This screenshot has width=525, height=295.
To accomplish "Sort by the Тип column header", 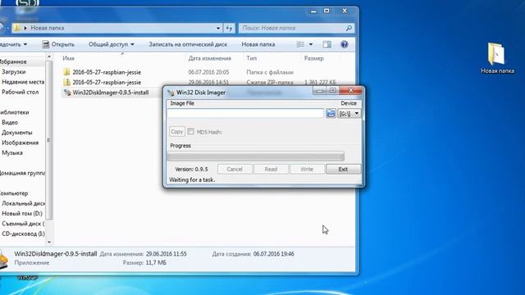I will (252, 58).
